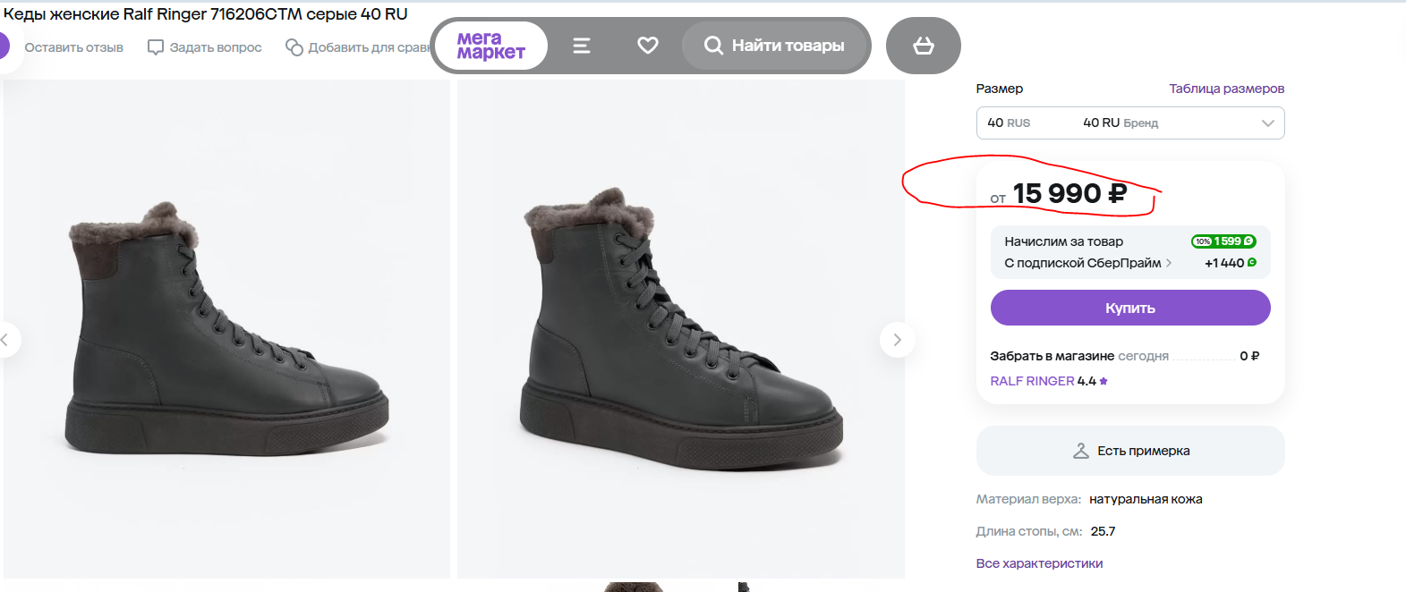Open the second sneaker photo
This screenshot has width=1406, height=592.
point(680,329)
